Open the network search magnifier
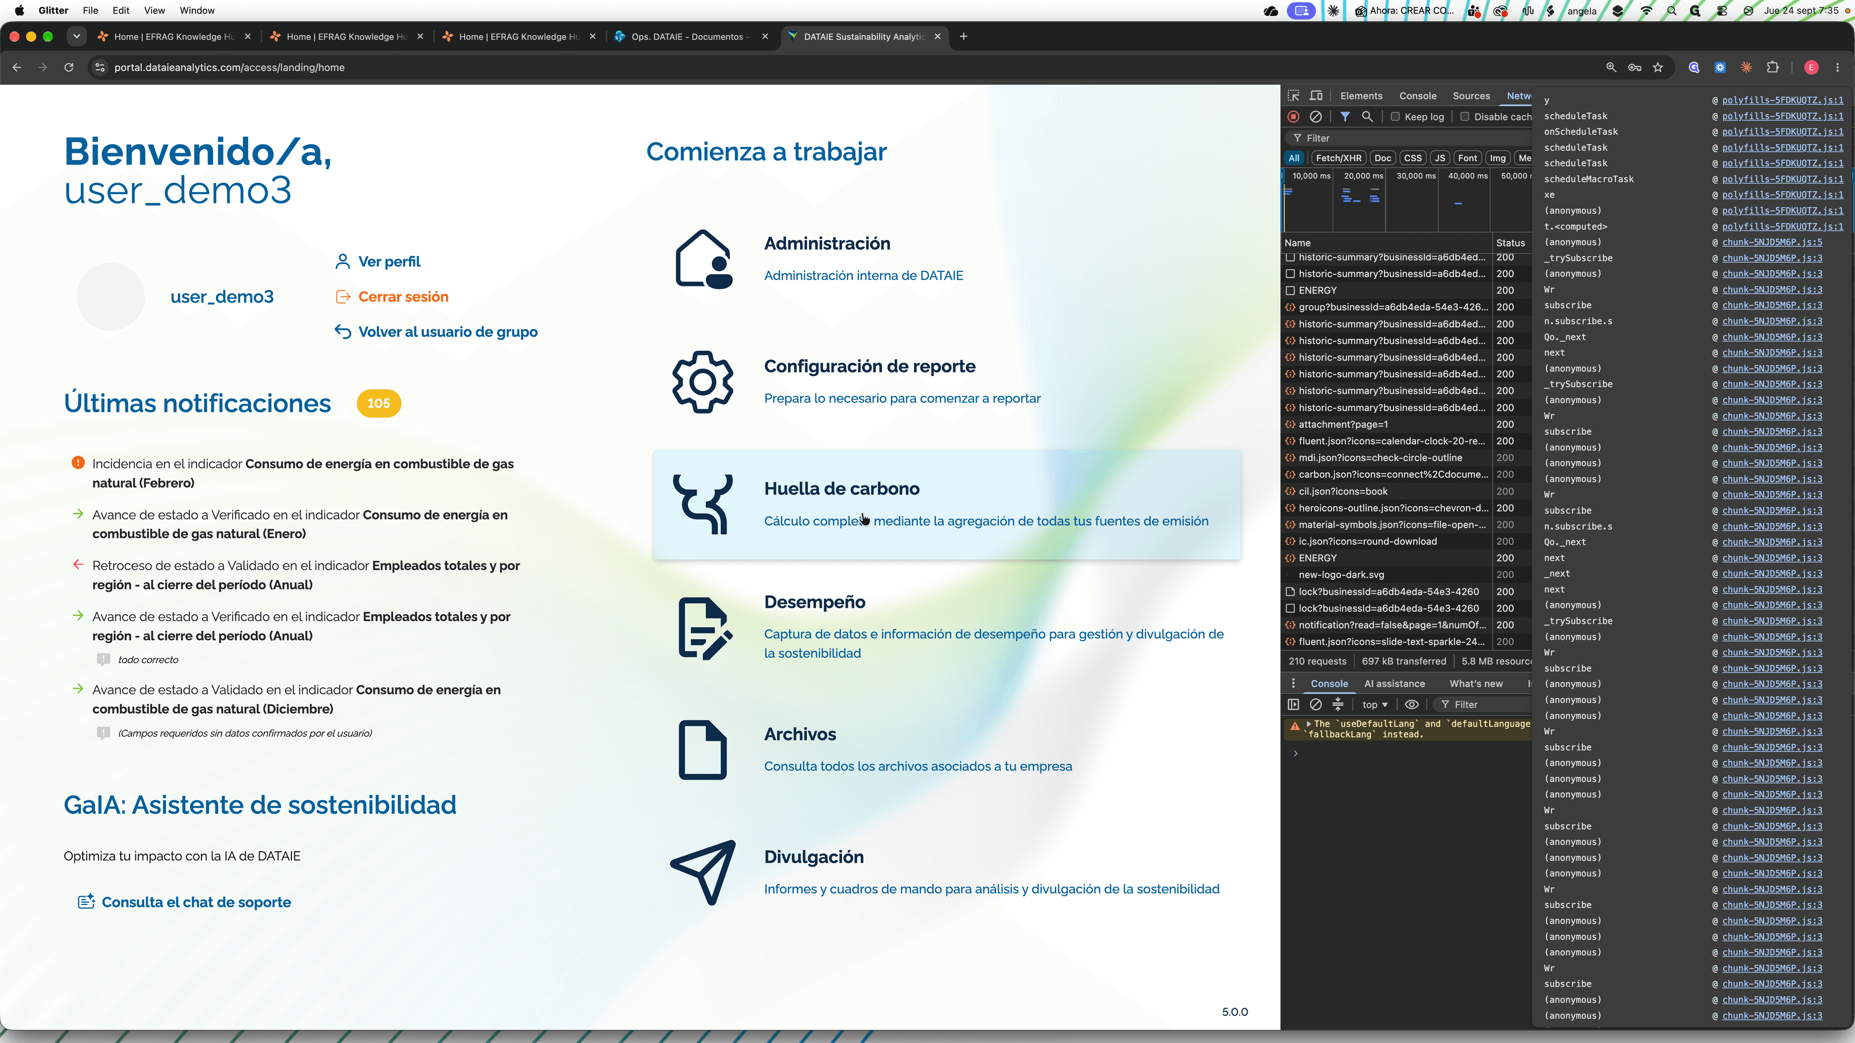Screen dimensions: 1855x1043 1367,116
